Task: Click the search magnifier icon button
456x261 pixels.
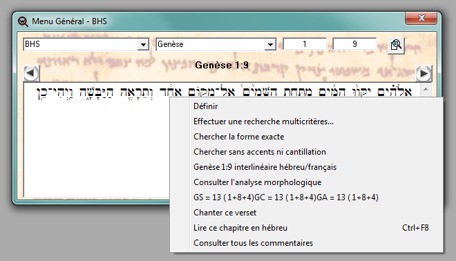Action: click(x=396, y=45)
